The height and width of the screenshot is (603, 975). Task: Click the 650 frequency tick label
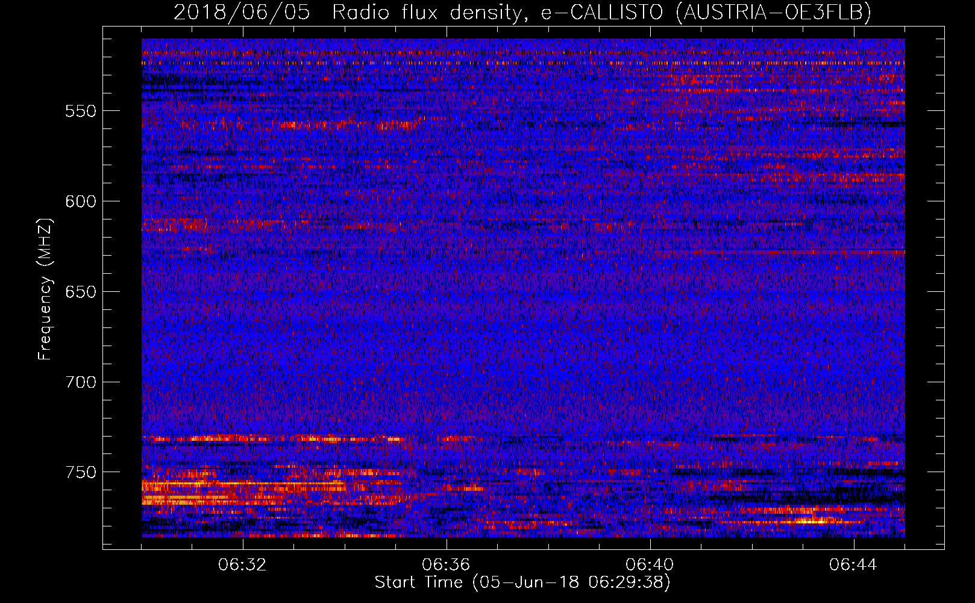pyautogui.click(x=81, y=292)
